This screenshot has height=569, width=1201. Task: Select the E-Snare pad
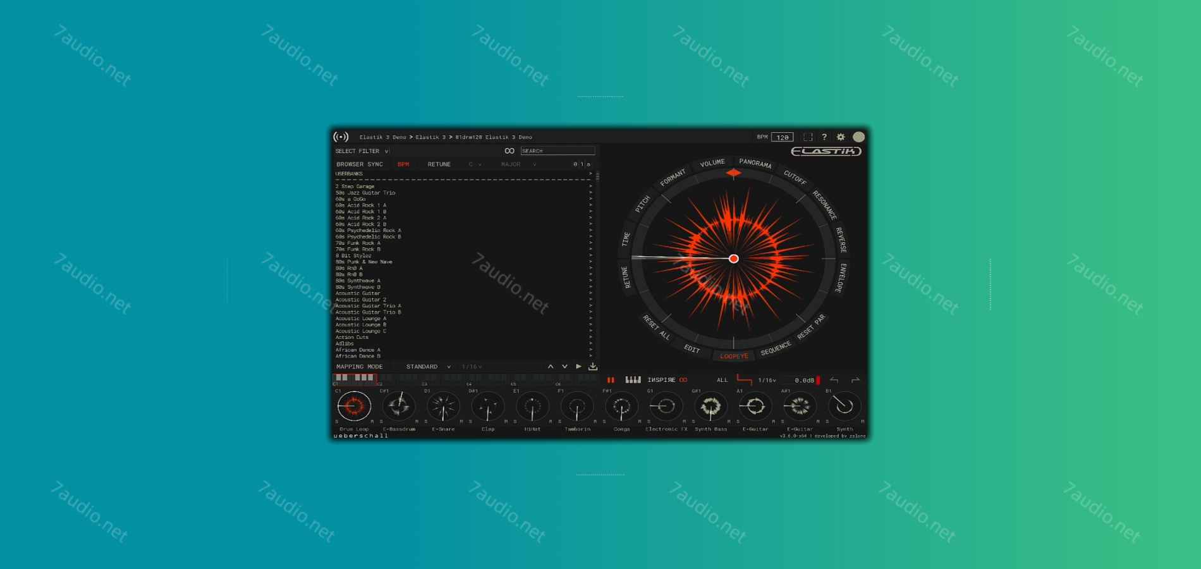443,406
